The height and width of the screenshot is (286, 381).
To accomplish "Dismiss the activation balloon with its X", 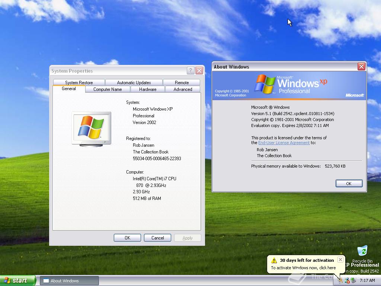I will 340,260.
